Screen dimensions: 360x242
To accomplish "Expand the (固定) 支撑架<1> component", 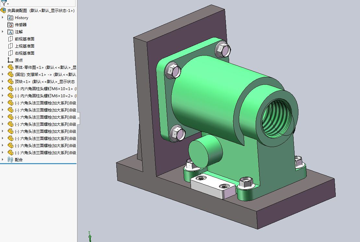I will click(x=3, y=74).
